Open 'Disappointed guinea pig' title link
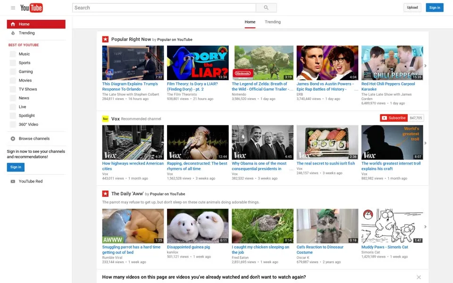The image size is (453, 283). (188, 247)
